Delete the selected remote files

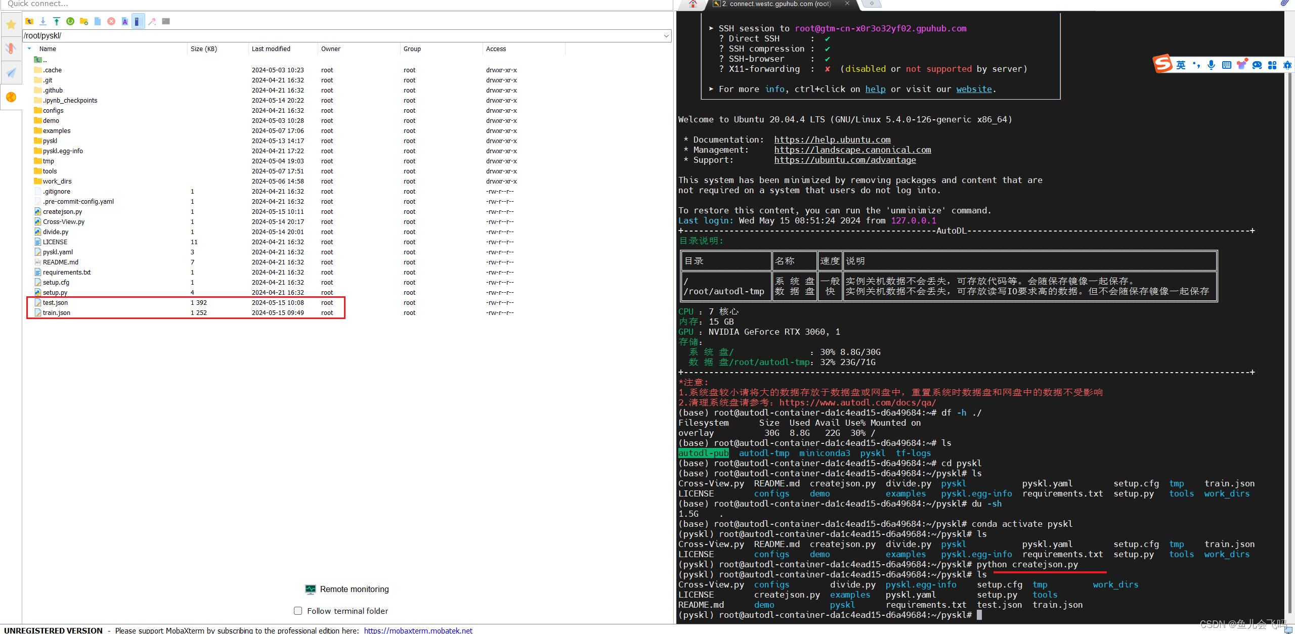coord(111,21)
